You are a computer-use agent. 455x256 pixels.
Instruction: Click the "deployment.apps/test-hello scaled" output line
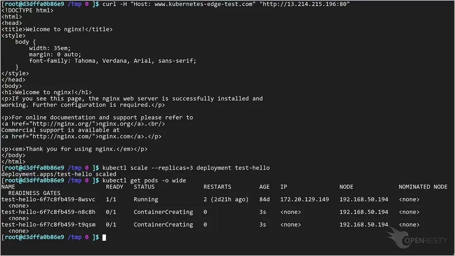pos(59,174)
